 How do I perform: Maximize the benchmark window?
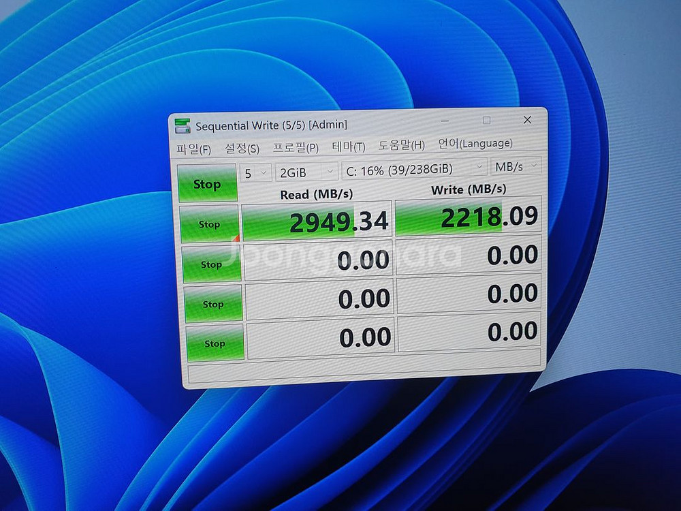click(486, 121)
